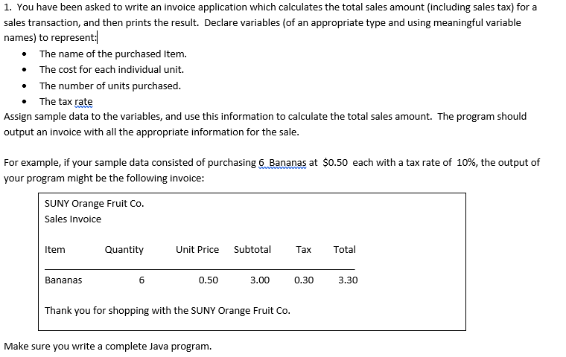Click the "rate" word with squiggly underline
566x357 pixels.
[x=83, y=102]
